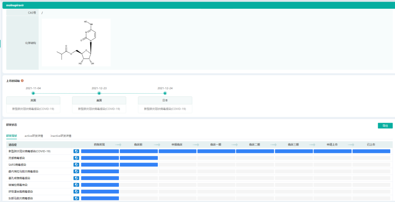Select the 2021-12-23 timeline marker
This screenshot has width=395, height=202.
[99, 93]
